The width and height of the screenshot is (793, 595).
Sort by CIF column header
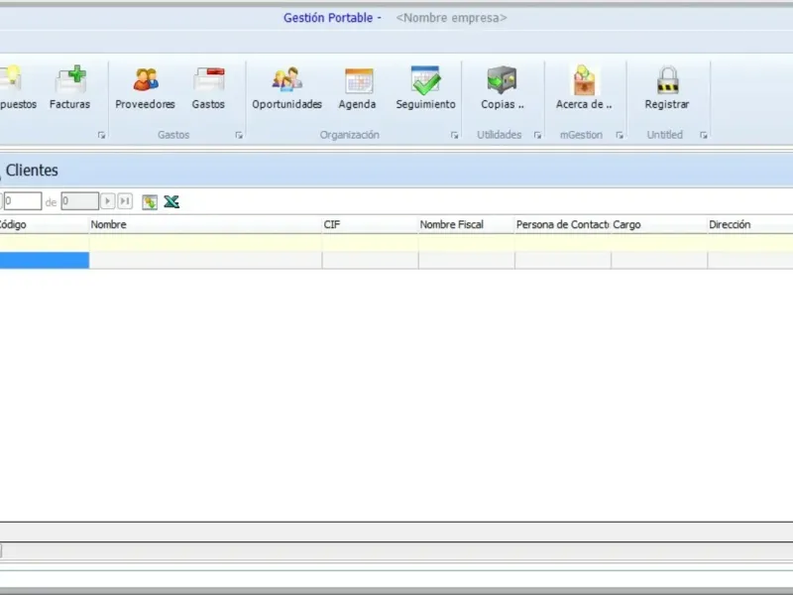pyautogui.click(x=370, y=225)
